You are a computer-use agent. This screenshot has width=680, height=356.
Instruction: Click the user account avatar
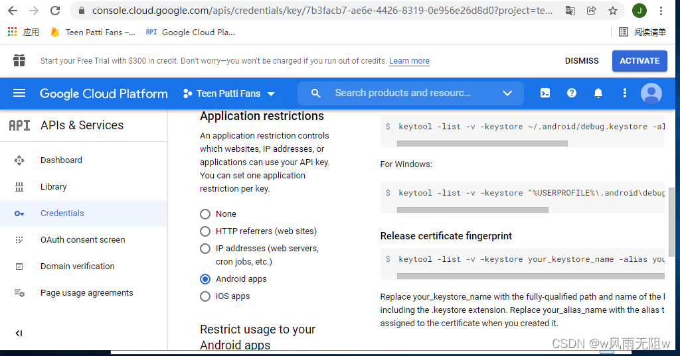click(x=651, y=93)
